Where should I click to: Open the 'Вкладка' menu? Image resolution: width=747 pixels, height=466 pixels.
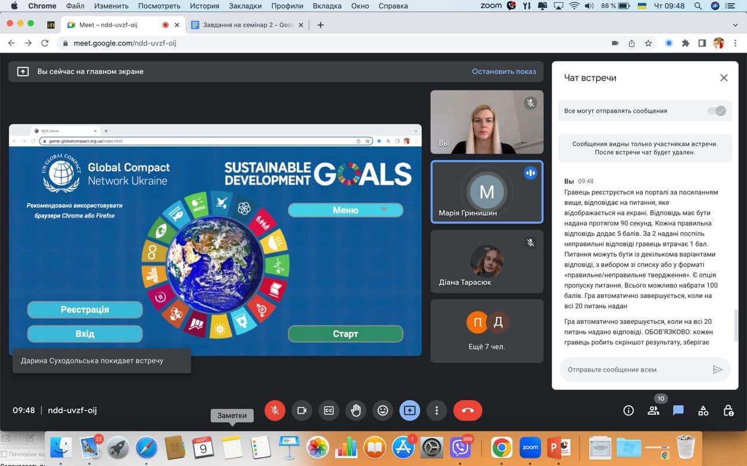click(327, 6)
